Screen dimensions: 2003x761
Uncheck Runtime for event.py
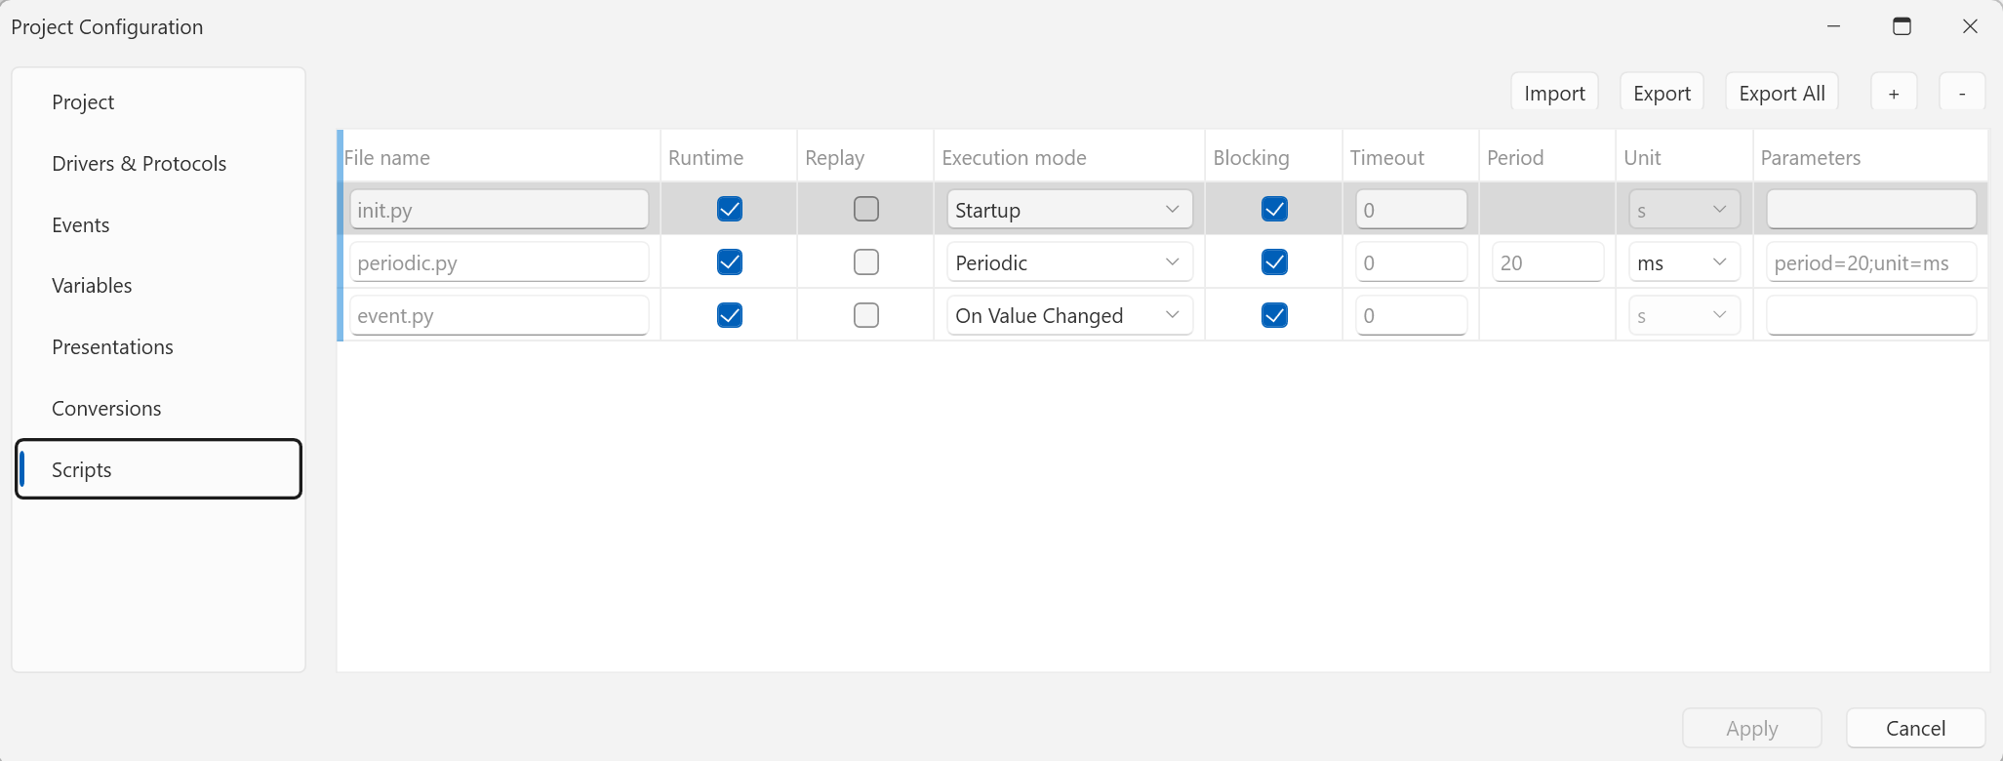point(730,315)
